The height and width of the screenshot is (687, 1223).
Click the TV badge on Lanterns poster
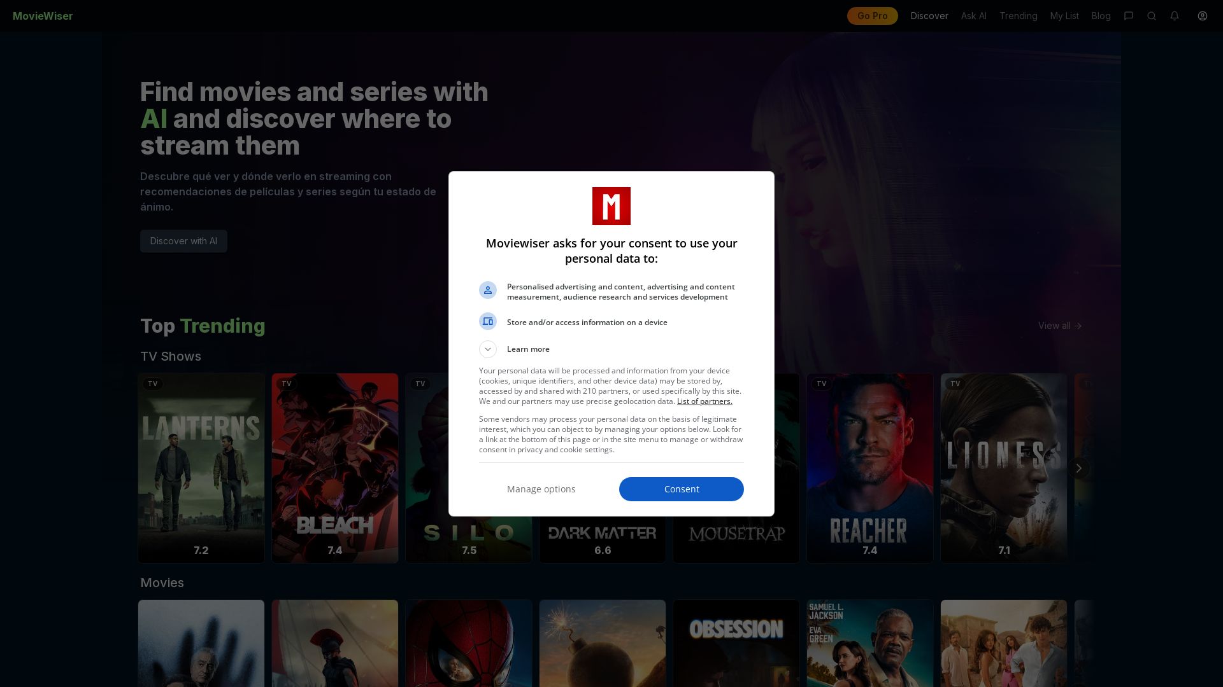coord(153,384)
